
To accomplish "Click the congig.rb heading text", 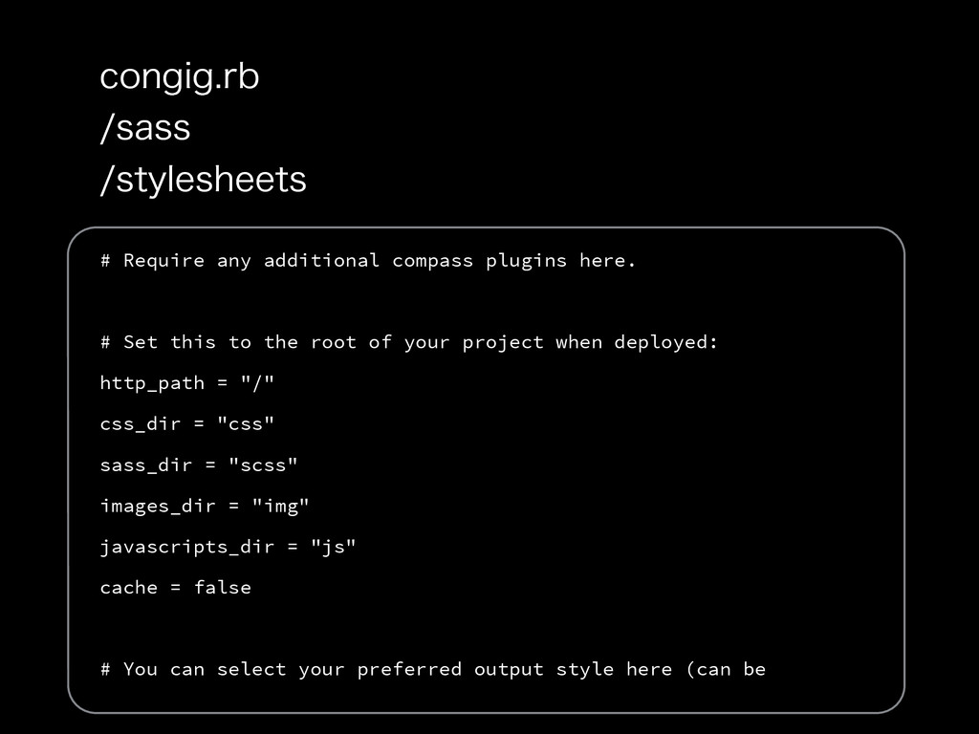I will point(179,78).
